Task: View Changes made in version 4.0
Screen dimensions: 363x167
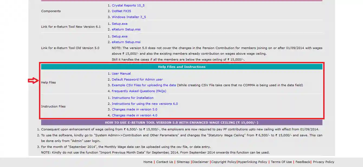Action: (x=134, y=115)
